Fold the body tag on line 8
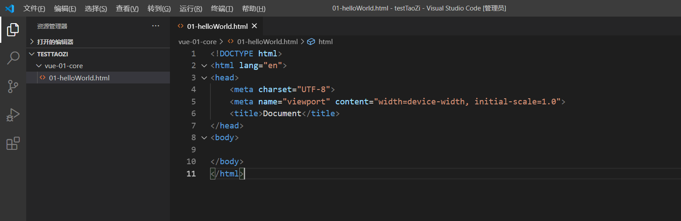Screen dimensions: 681x221 pyautogui.click(x=204, y=138)
